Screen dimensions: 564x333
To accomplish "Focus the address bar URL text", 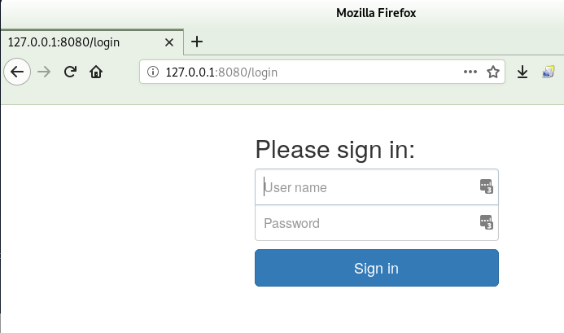I will point(221,72).
